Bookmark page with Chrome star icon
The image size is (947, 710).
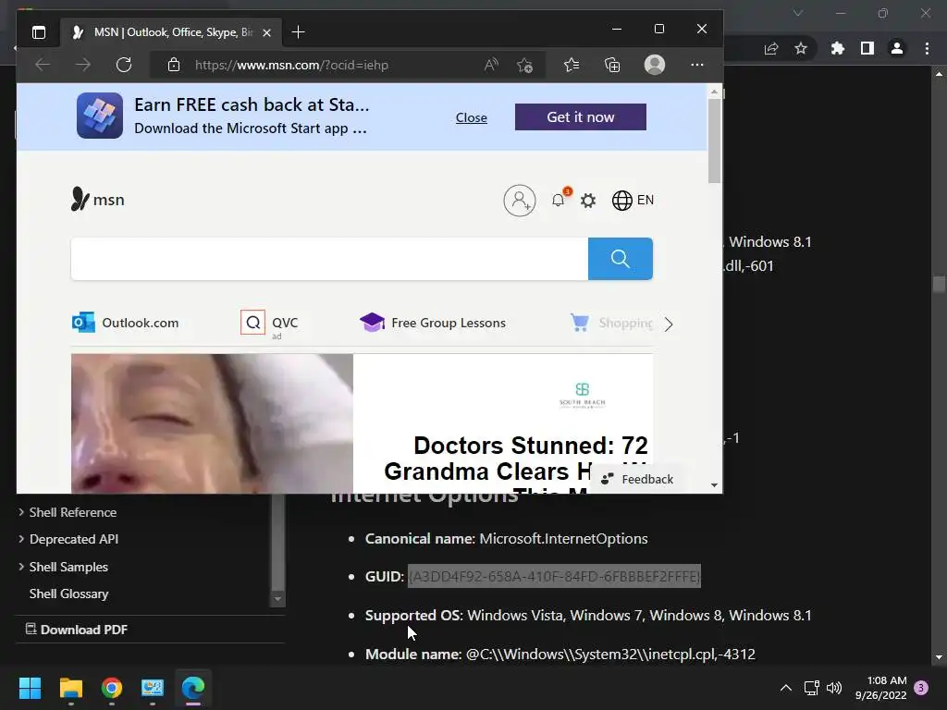point(801,48)
